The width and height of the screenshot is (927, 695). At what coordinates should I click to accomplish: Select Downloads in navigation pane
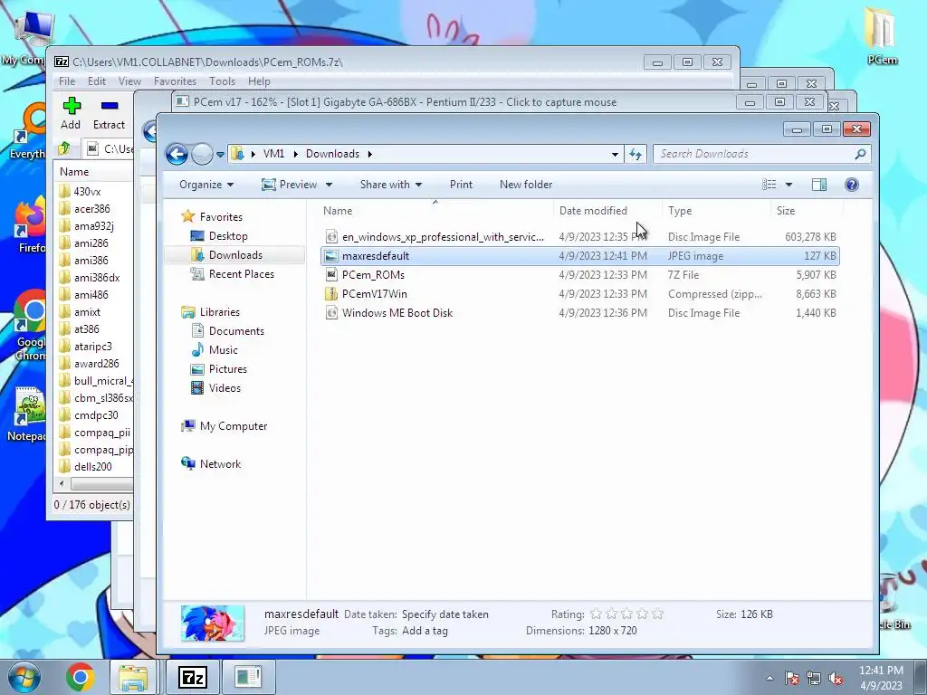coord(235,254)
